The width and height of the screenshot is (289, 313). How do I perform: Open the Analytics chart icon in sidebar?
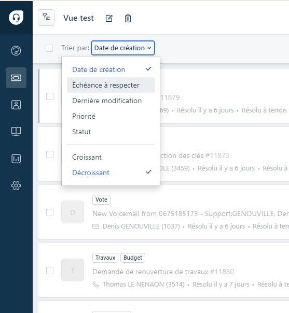click(x=16, y=159)
